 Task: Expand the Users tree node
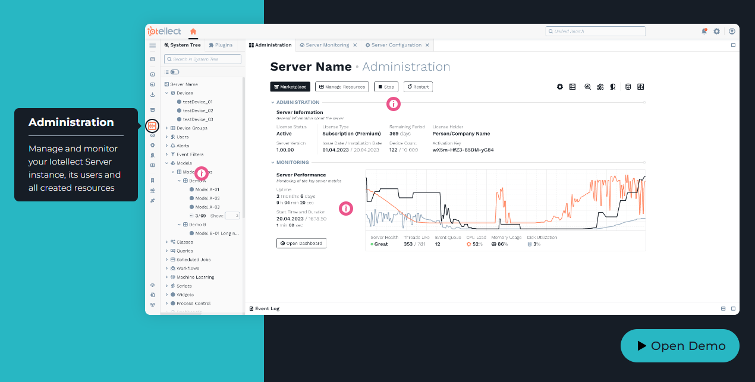pos(167,137)
